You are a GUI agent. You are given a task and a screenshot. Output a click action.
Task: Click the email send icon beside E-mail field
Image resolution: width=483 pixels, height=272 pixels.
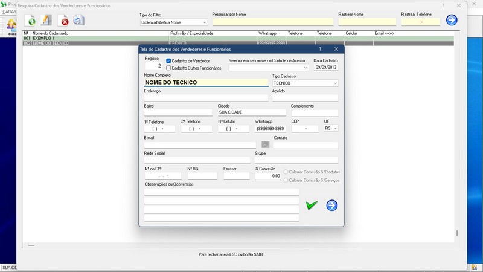pos(265,144)
